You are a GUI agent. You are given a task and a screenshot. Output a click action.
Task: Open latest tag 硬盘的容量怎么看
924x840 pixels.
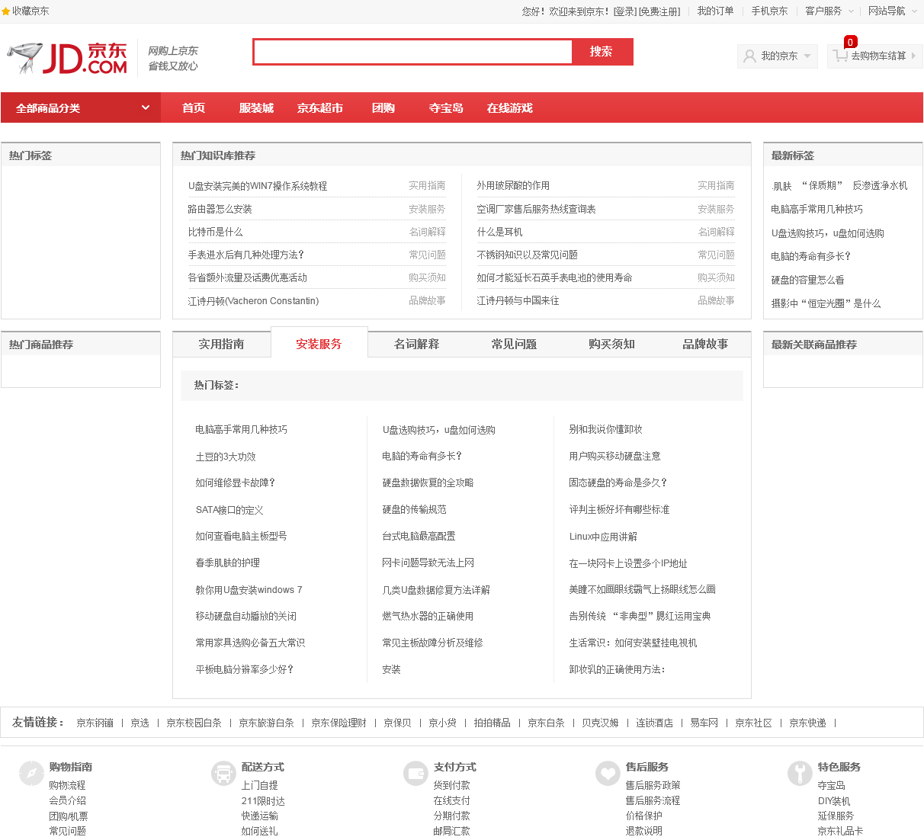(808, 280)
